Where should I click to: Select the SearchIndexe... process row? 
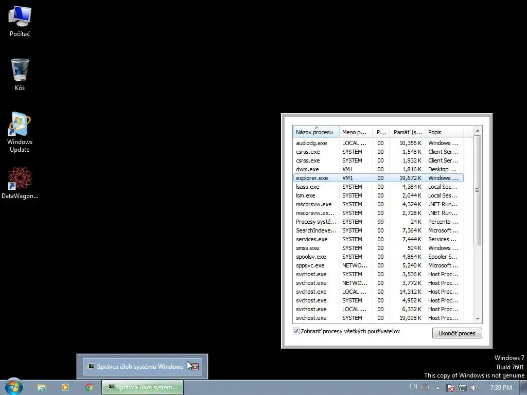pyautogui.click(x=378, y=230)
